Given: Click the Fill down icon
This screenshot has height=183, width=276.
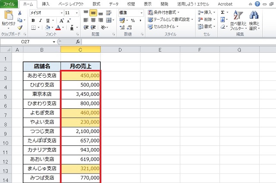Looking at the screenshot, I should tap(223, 19).
